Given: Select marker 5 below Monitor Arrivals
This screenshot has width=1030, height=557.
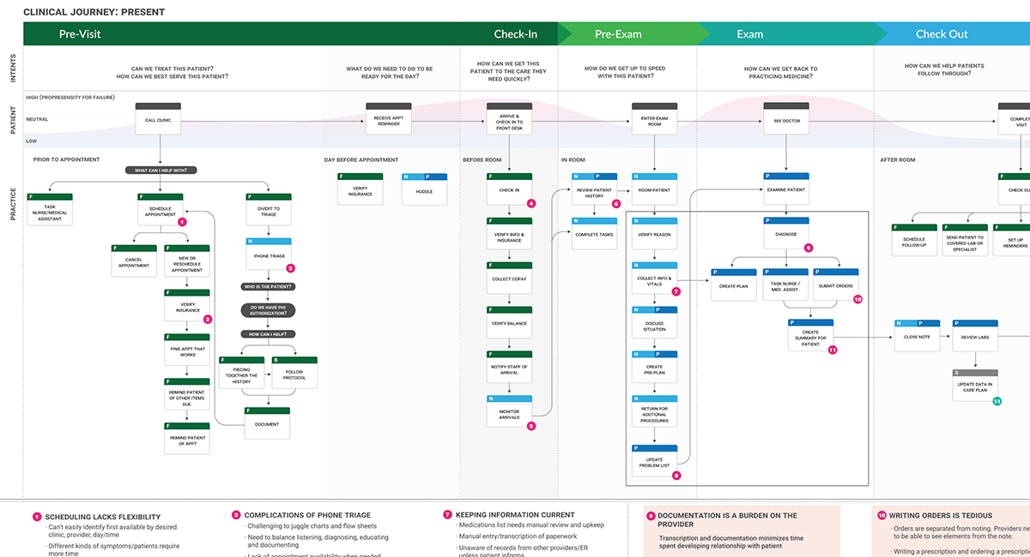Looking at the screenshot, I should click(533, 424).
